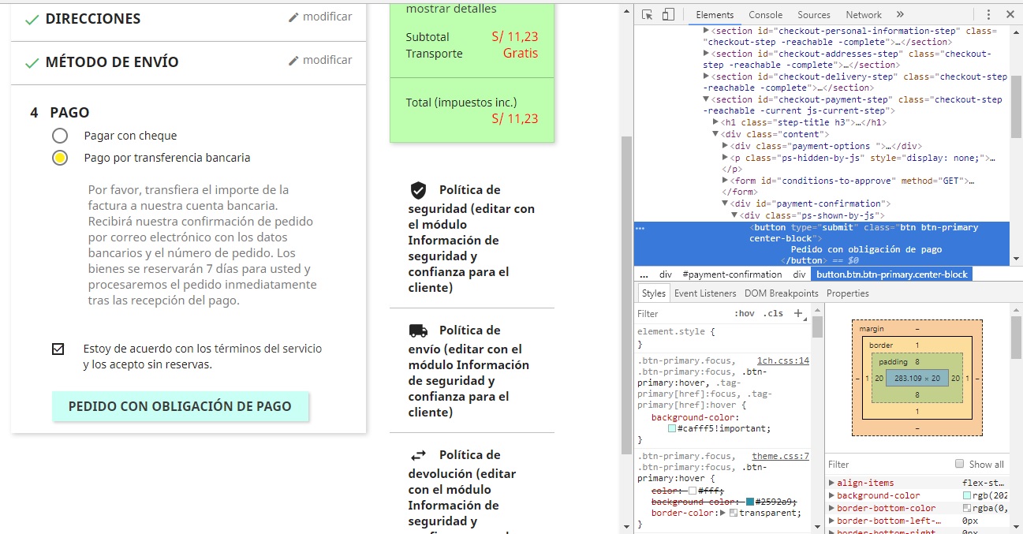
Task: Open the Elements tab
Action: point(715,14)
